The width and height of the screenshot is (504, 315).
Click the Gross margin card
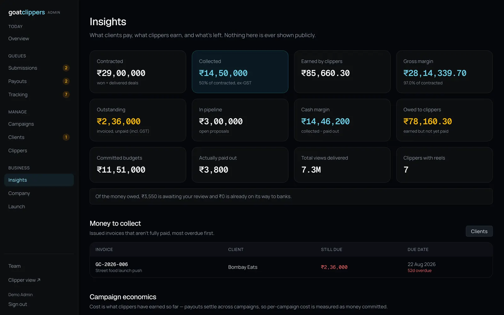444,72
